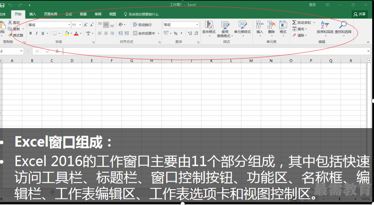The image size is (374, 205).
Task: Decrease decimal places
Action: pos(196,33)
